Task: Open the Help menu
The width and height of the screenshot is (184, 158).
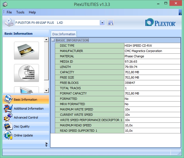Action: (x=32, y=12)
